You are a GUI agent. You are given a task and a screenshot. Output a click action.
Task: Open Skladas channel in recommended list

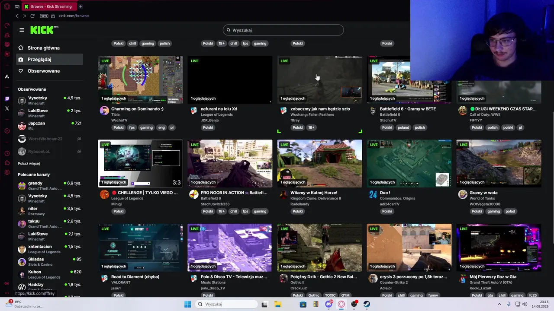point(50,261)
